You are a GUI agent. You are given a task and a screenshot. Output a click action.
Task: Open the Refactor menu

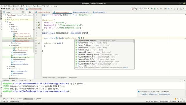[x=29, y=6]
